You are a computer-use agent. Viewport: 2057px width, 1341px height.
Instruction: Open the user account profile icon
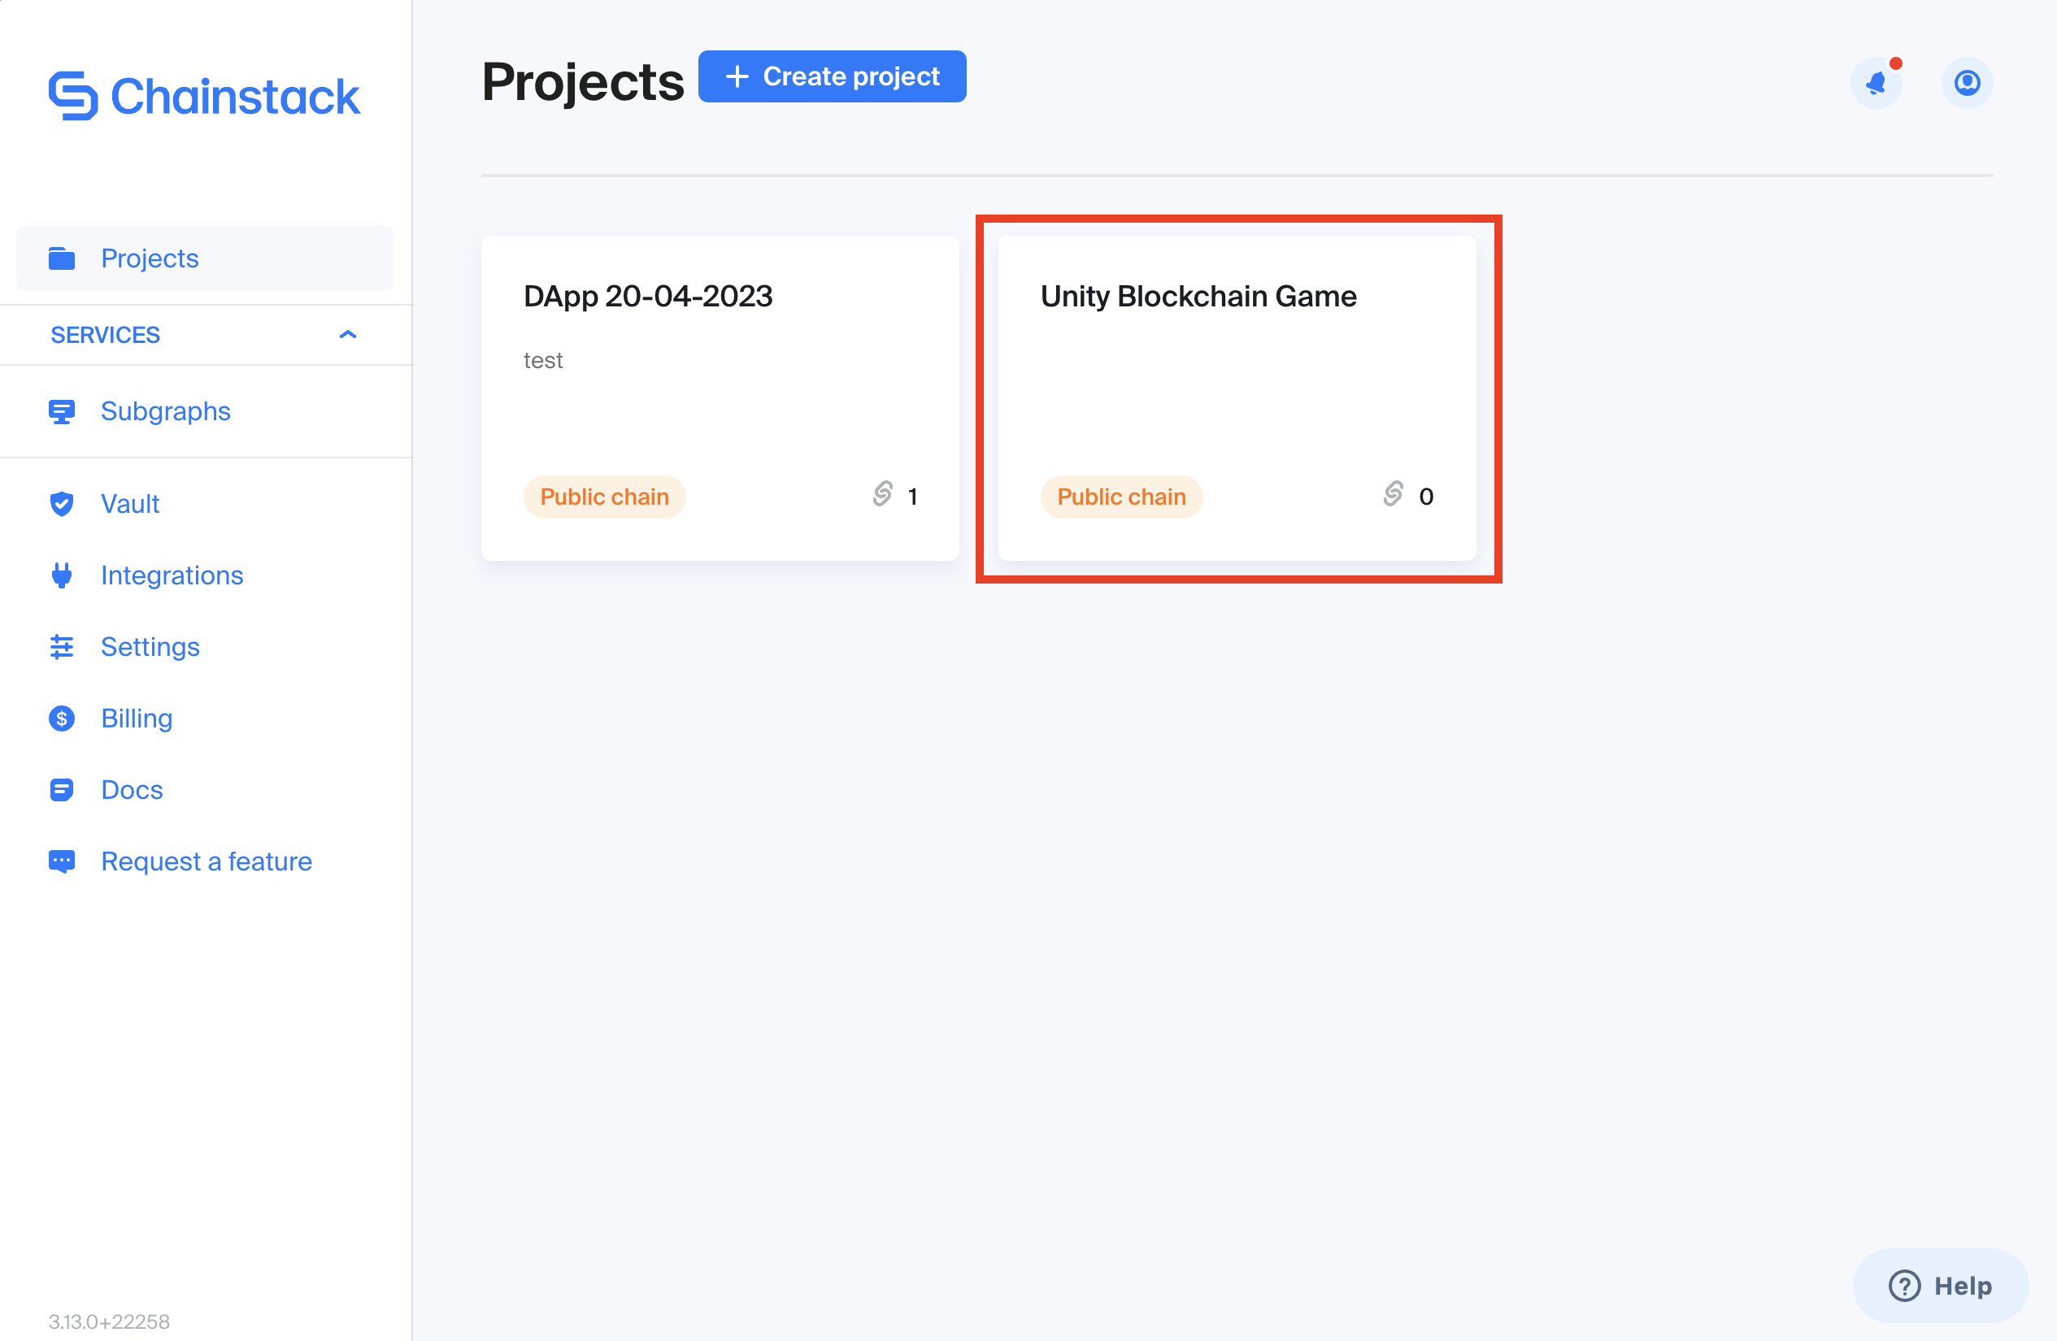click(1966, 83)
